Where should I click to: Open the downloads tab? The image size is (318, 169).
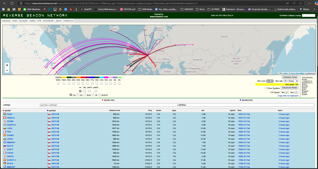click(x=48, y=21)
